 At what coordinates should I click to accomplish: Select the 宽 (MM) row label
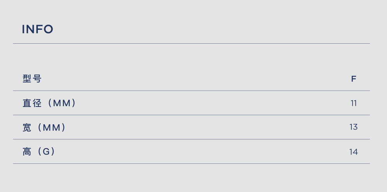(44, 127)
